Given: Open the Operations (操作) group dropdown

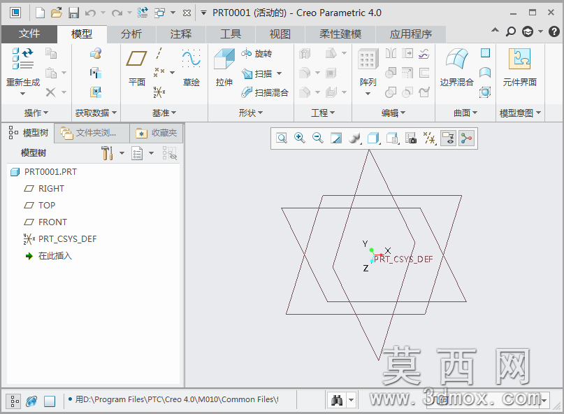Looking at the screenshot, I should [36, 113].
